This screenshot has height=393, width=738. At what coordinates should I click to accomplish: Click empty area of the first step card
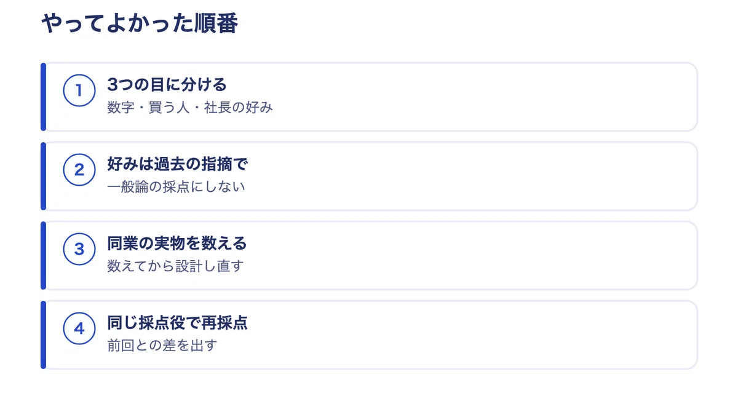480,97
